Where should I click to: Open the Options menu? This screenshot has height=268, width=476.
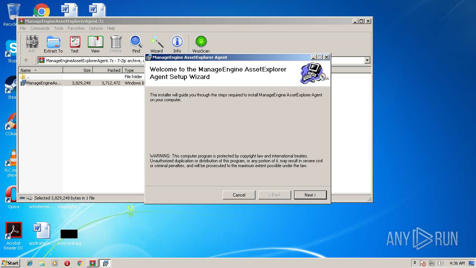(96, 28)
